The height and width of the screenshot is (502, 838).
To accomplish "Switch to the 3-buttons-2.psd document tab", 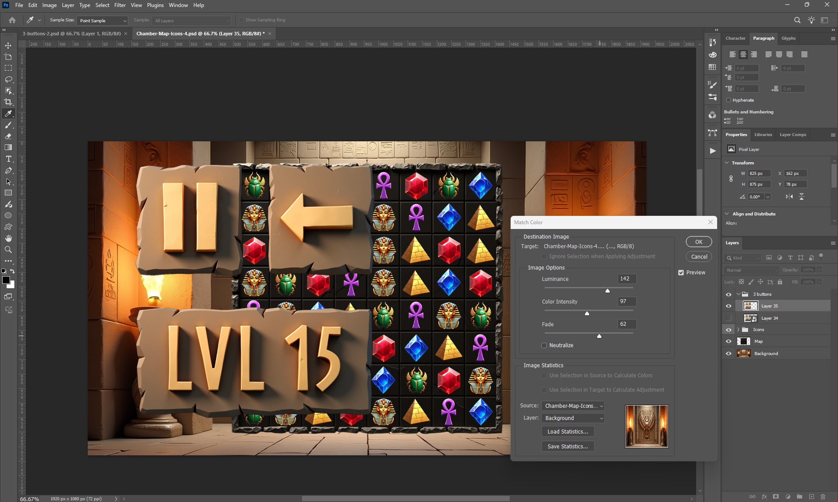I will 72,34.
